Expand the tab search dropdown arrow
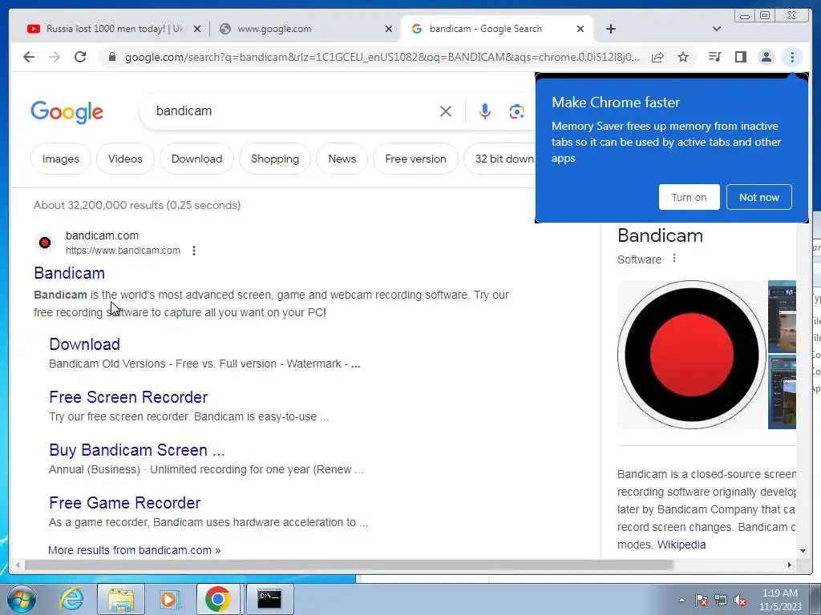The height and width of the screenshot is (615, 821). tap(717, 29)
